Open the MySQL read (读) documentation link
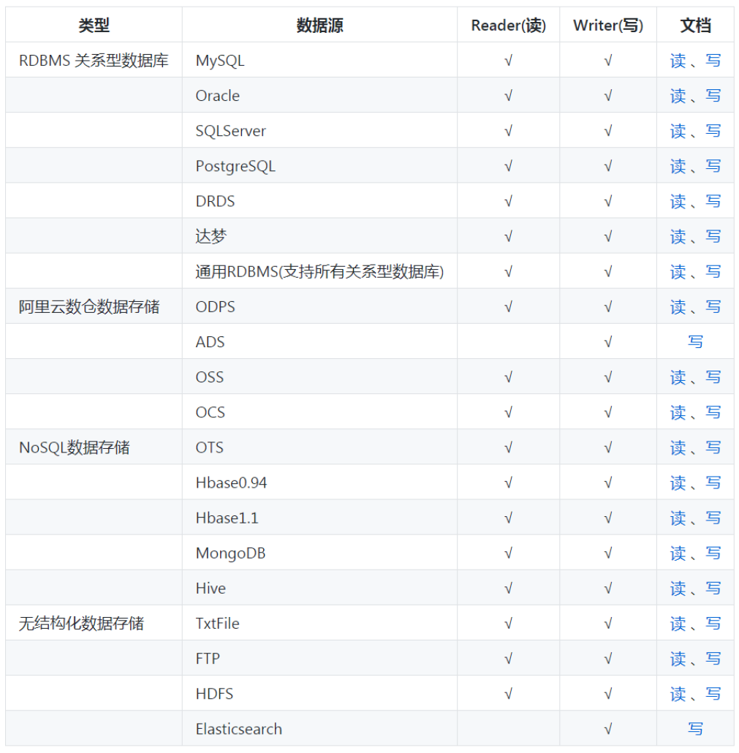Image resolution: width=739 pixels, height=753 pixels. [678, 61]
